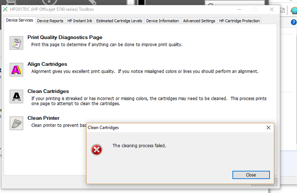Select the Device Services tab
Screen dimensions: 297x193
point(20,20)
